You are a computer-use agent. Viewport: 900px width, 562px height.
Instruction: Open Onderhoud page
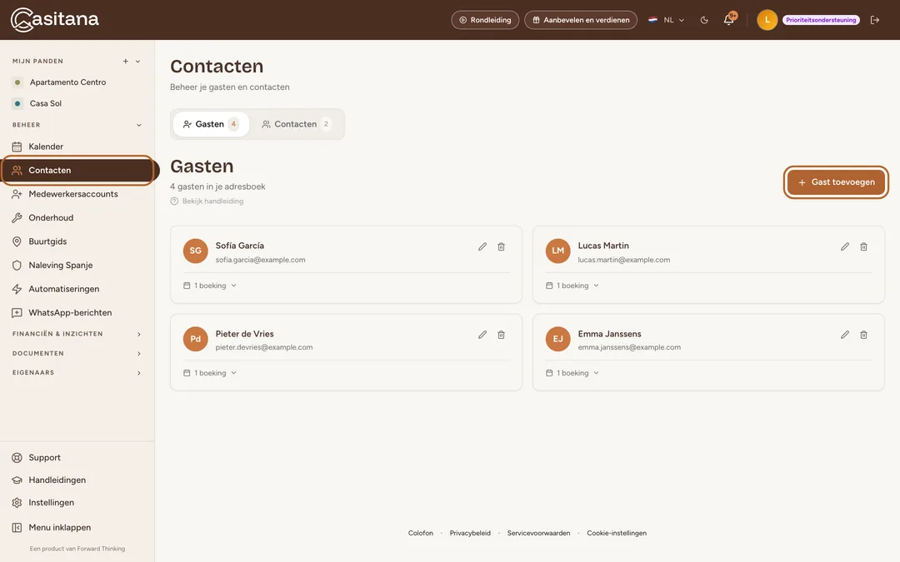click(x=77, y=218)
